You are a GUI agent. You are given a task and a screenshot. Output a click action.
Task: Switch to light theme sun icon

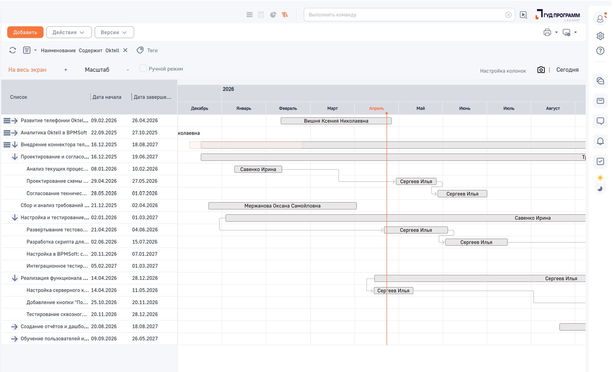(600, 178)
